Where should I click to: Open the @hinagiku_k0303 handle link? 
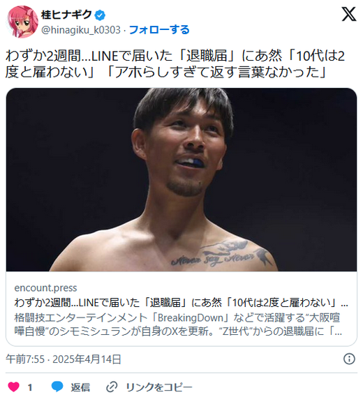point(81,30)
